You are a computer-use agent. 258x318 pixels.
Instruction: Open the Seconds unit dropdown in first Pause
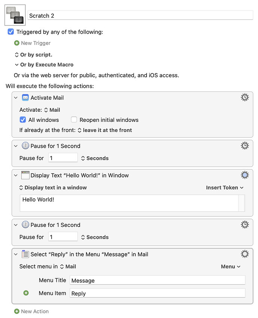pyautogui.click(x=95, y=158)
